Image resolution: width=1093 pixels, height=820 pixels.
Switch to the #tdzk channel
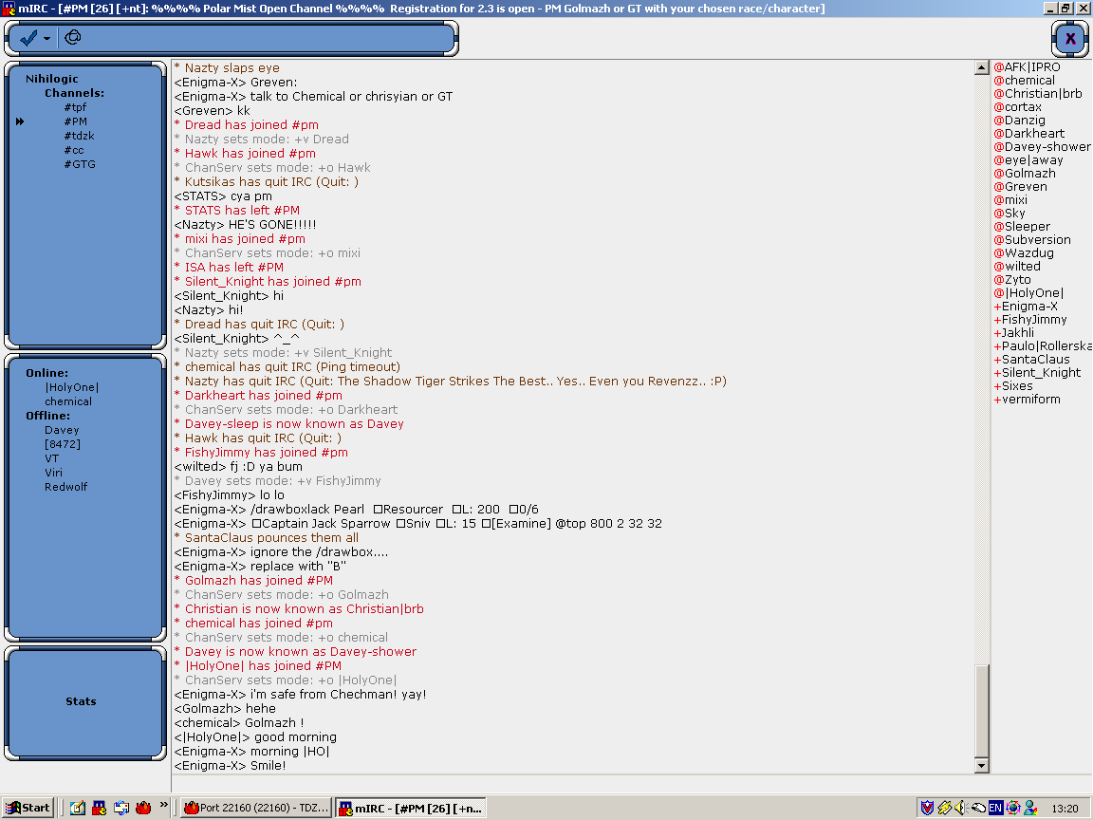(79, 136)
